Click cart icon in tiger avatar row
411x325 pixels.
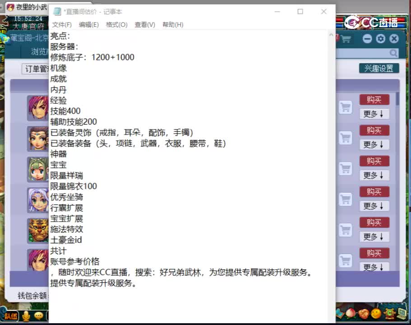tap(346, 230)
